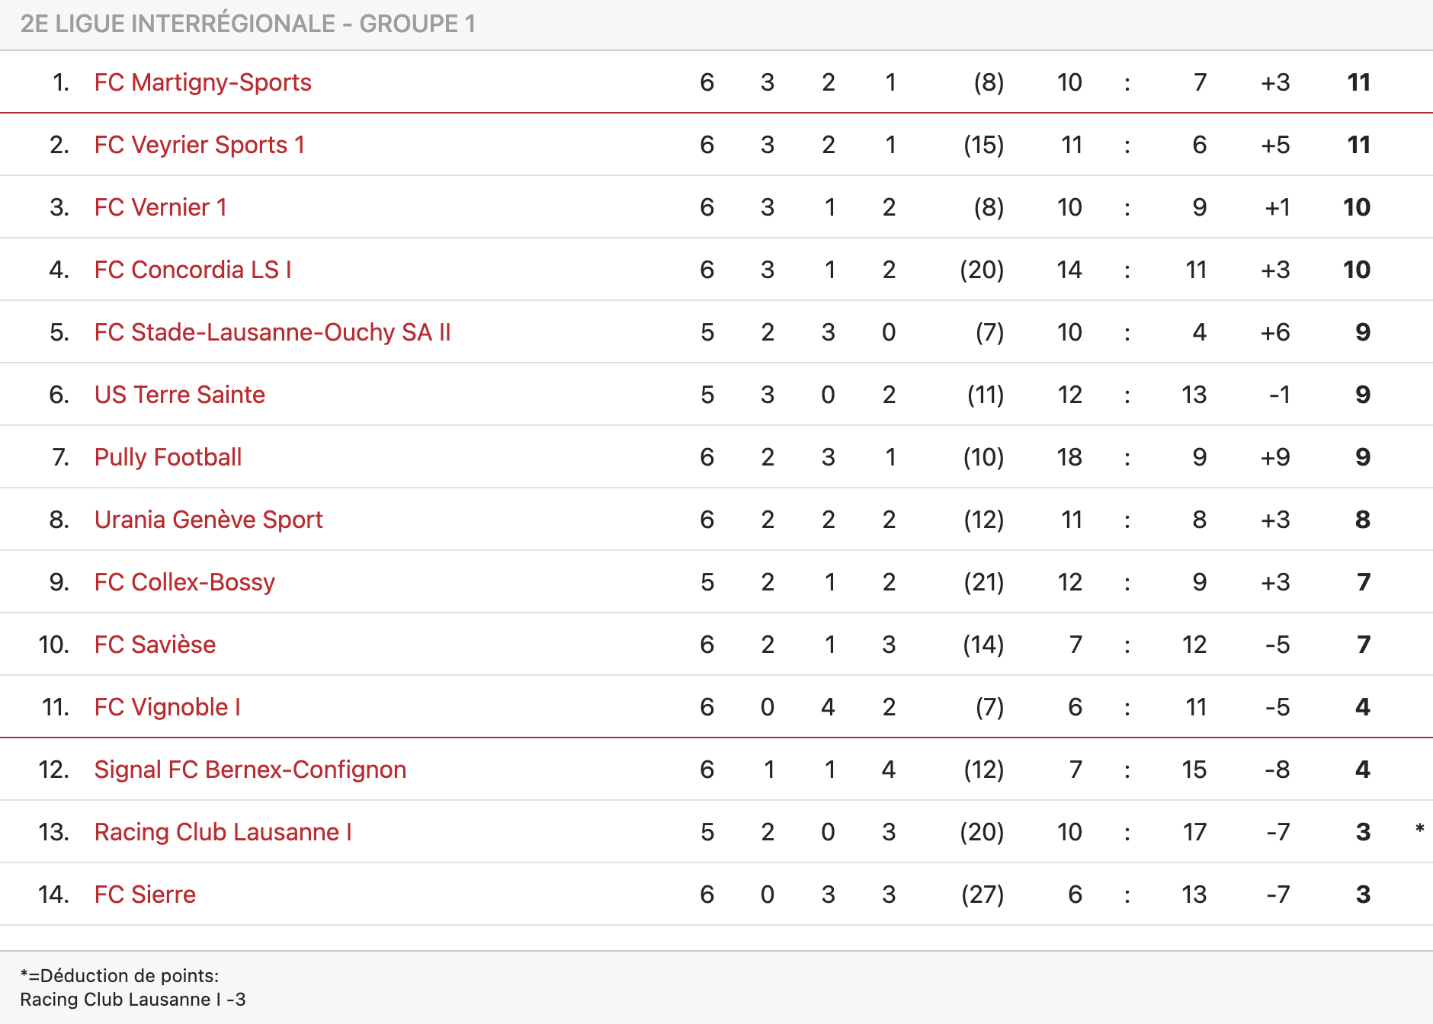
Task: Open the FC Martigny-Sports team link
Action: pos(203,82)
